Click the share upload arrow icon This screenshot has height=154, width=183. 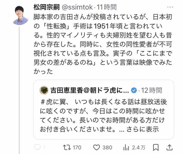pos(170,148)
